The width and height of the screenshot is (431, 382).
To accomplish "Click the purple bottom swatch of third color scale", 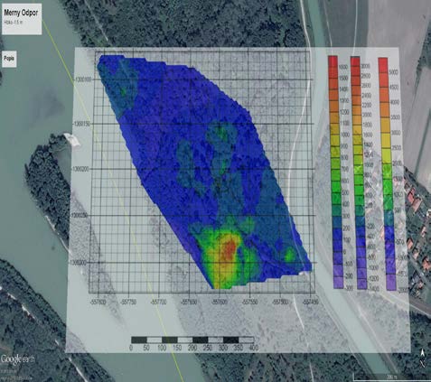I will (x=391, y=283).
